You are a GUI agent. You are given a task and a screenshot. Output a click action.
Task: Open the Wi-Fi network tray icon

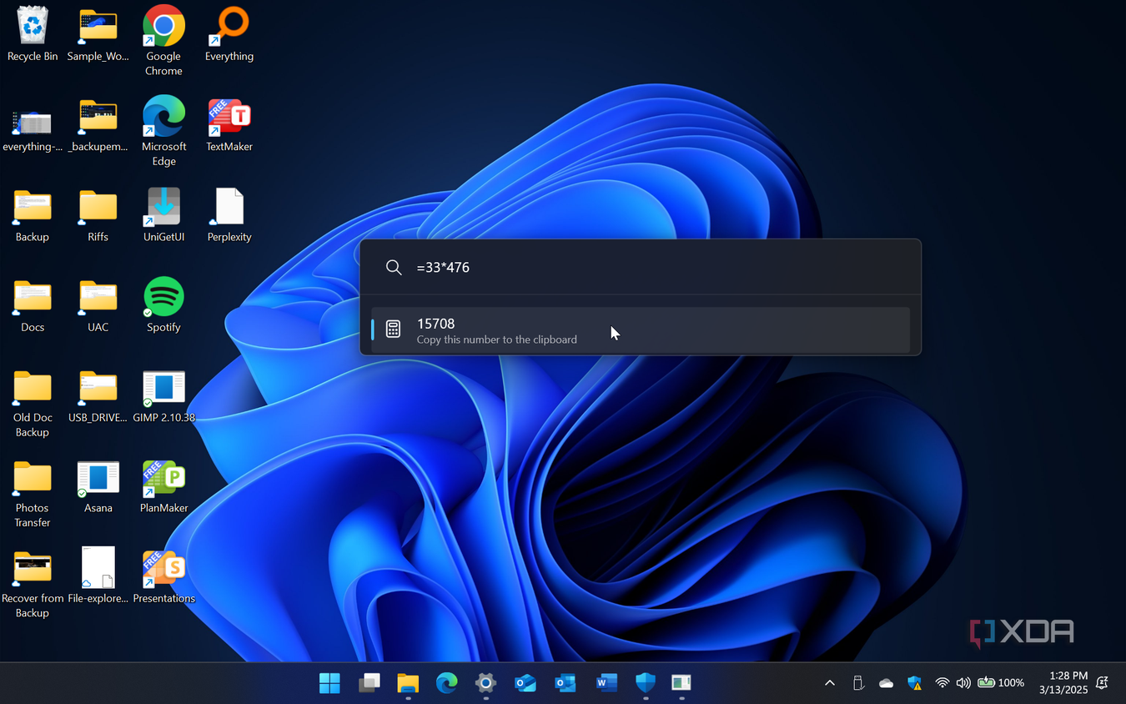click(943, 683)
